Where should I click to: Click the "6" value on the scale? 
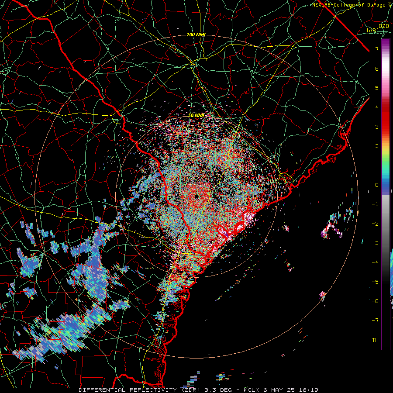point(377,69)
